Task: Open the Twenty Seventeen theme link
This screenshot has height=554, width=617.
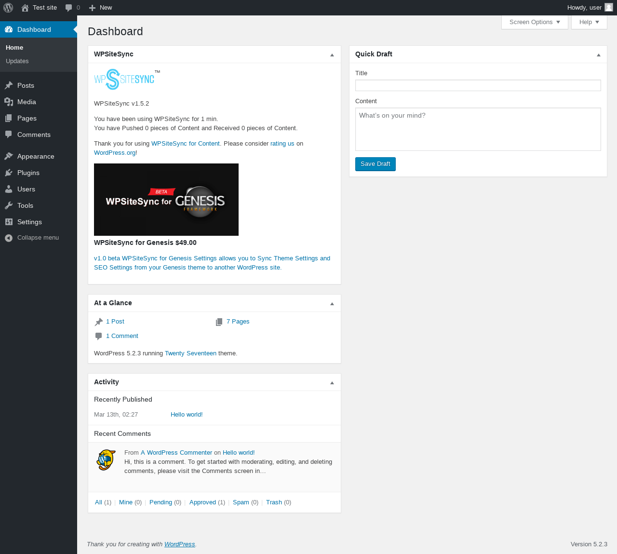Action: pyautogui.click(x=190, y=353)
